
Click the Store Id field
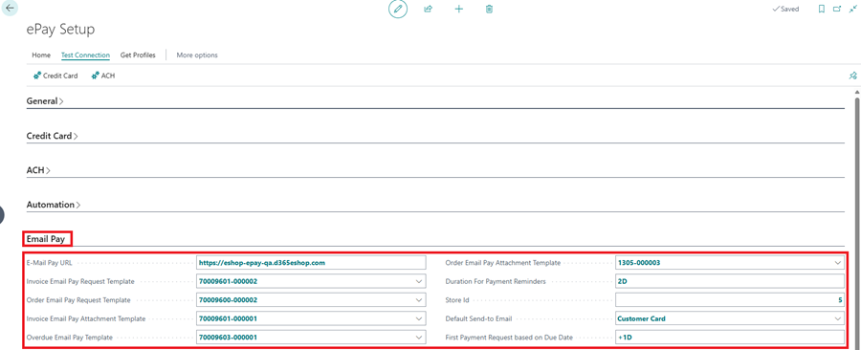pos(730,300)
